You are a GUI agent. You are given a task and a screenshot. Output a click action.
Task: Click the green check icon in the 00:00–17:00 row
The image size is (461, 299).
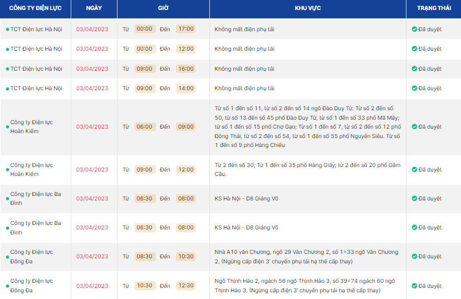(x=414, y=29)
